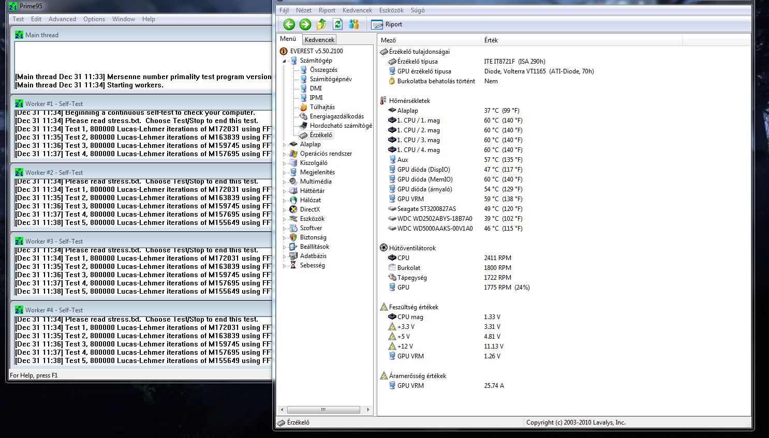
Task: Open the Riport toolbar button
Action: (x=387, y=24)
